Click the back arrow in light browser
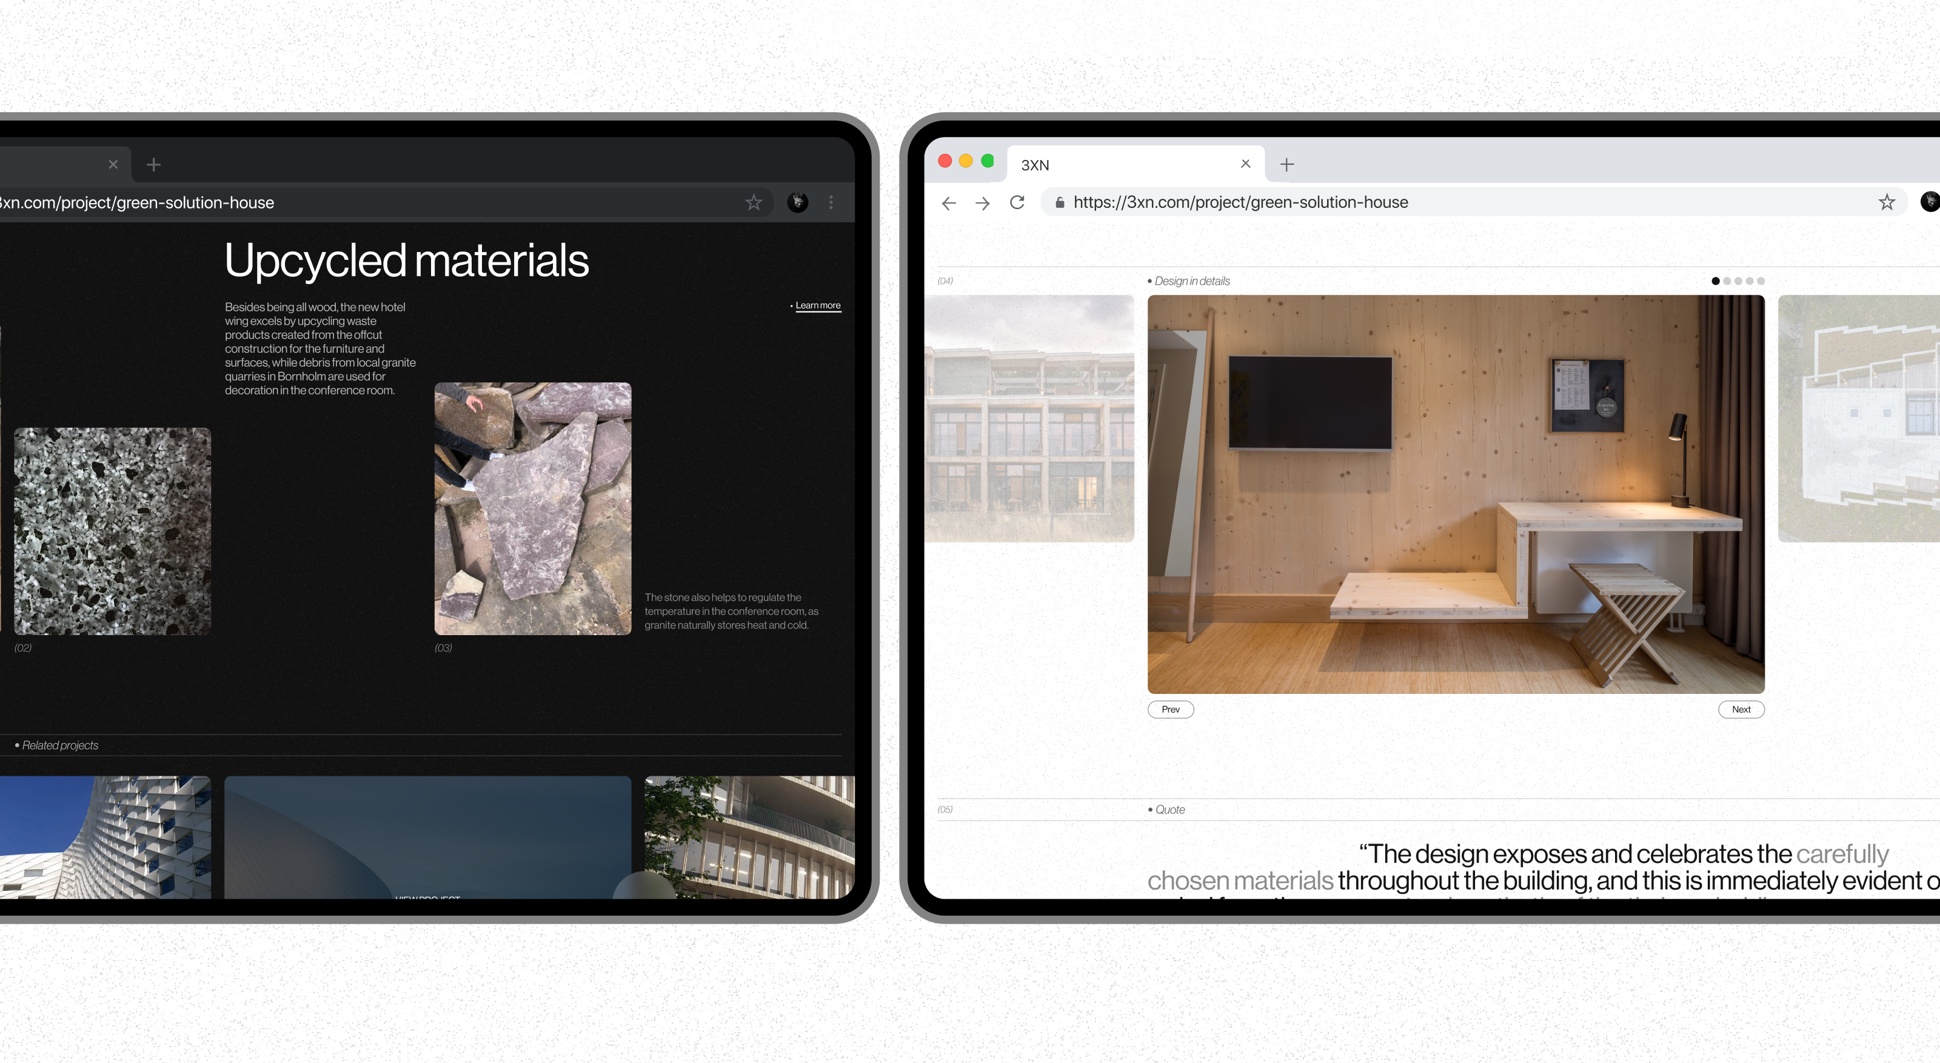This screenshot has width=1940, height=1063. pos(949,202)
